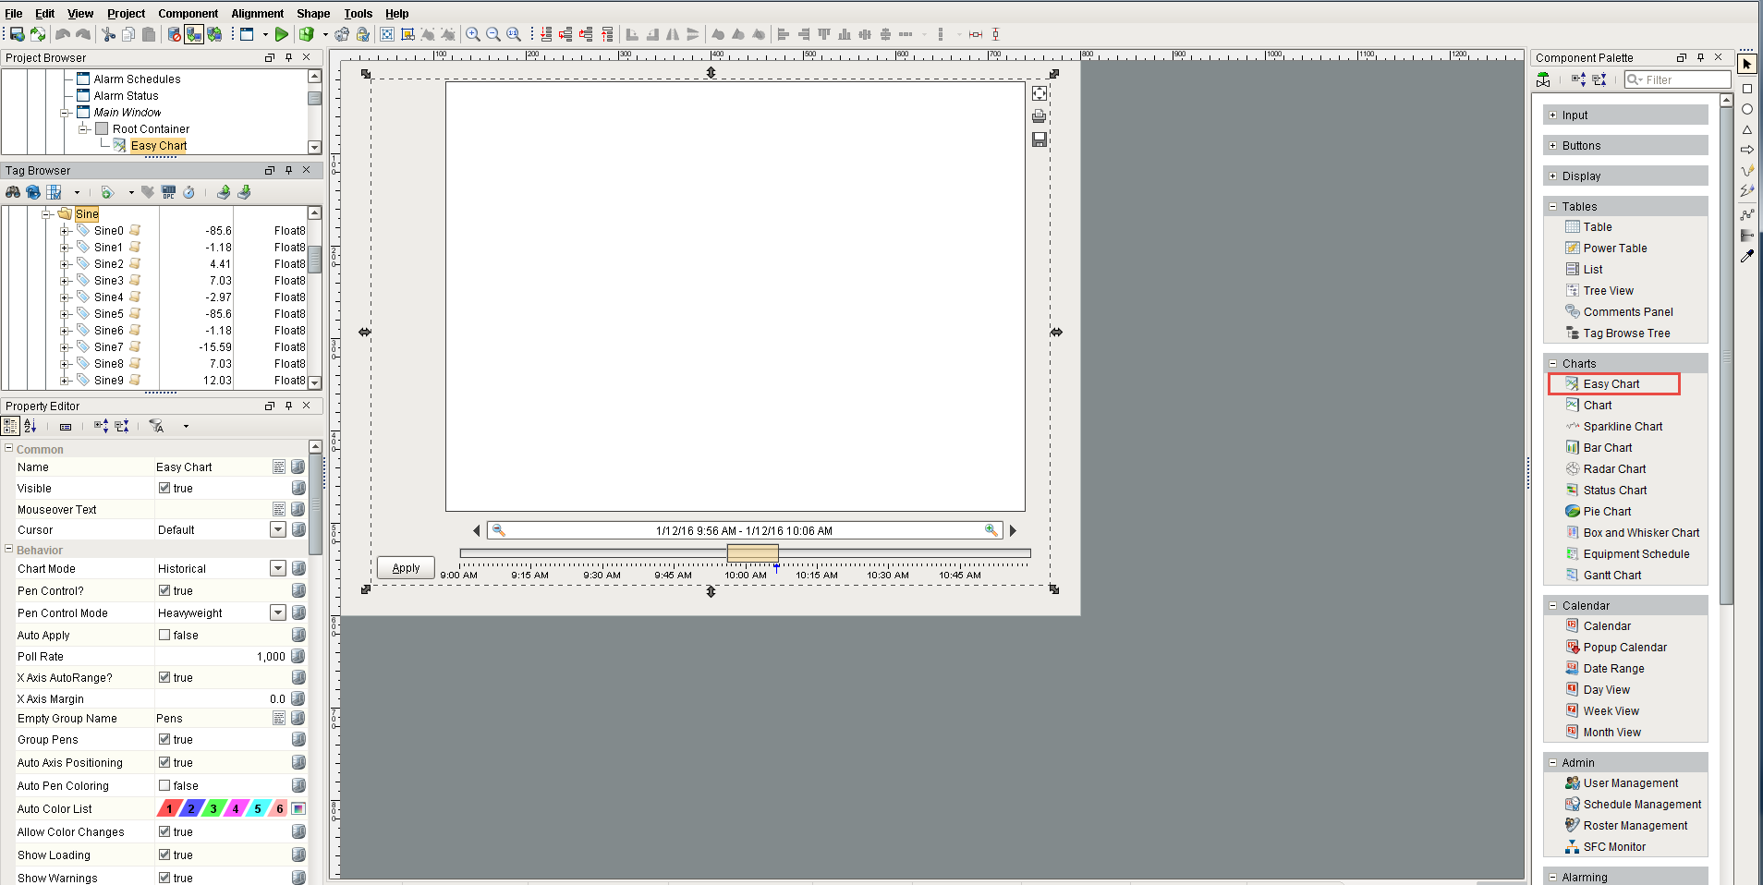Image resolution: width=1763 pixels, height=885 pixels.
Task: Collapse the Tables palette group
Action: pos(1552,207)
